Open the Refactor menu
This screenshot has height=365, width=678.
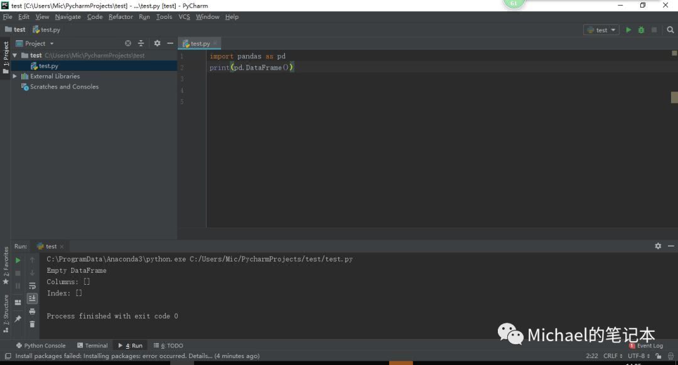pyautogui.click(x=121, y=17)
